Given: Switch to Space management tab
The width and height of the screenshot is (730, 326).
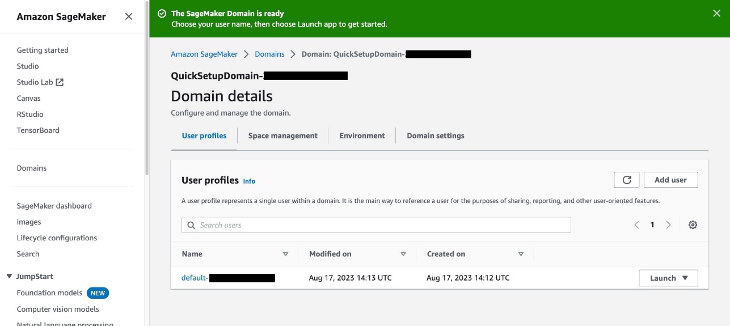Looking at the screenshot, I should (x=283, y=136).
